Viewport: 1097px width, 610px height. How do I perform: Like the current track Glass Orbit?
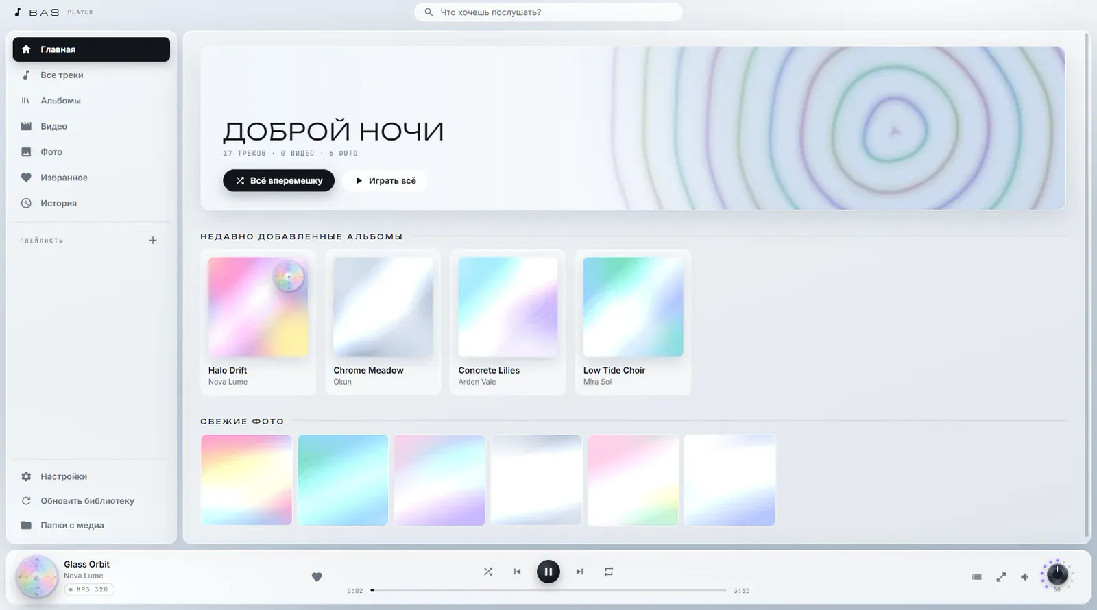317,577
